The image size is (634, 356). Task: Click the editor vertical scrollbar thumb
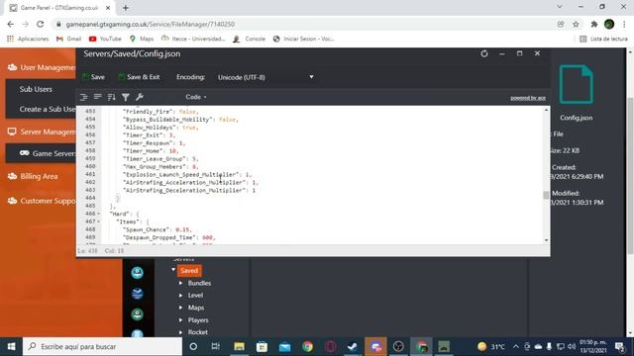[x=546, y=195]
